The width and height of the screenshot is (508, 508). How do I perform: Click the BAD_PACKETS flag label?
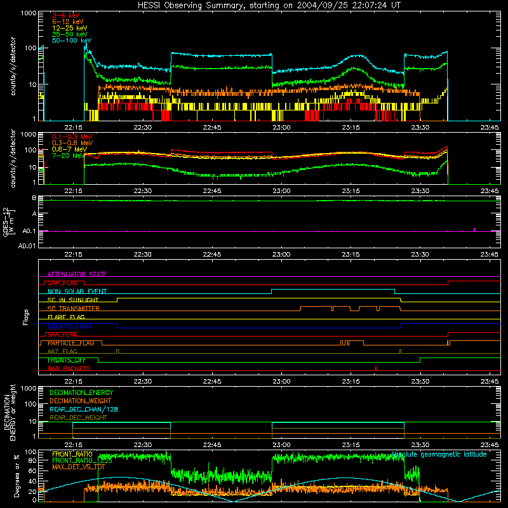(69, 368)
